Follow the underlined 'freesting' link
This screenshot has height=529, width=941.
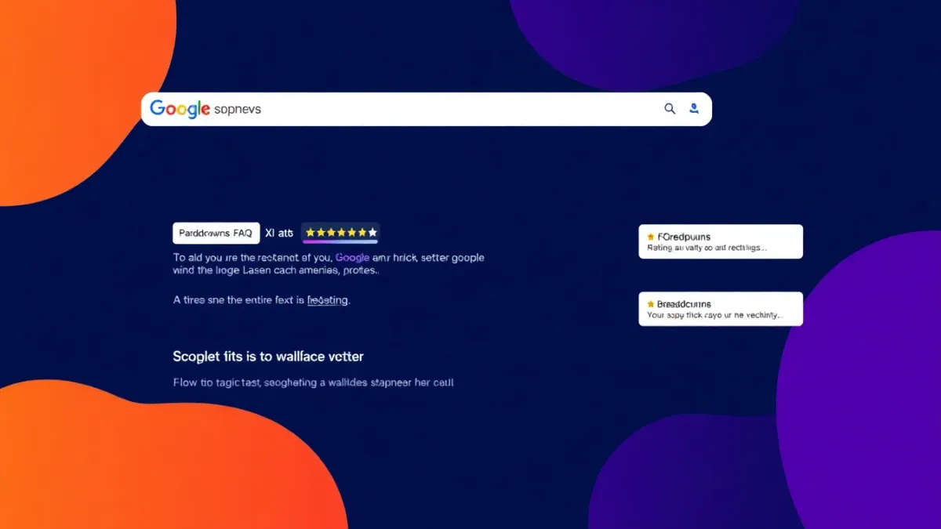point(328,300)
